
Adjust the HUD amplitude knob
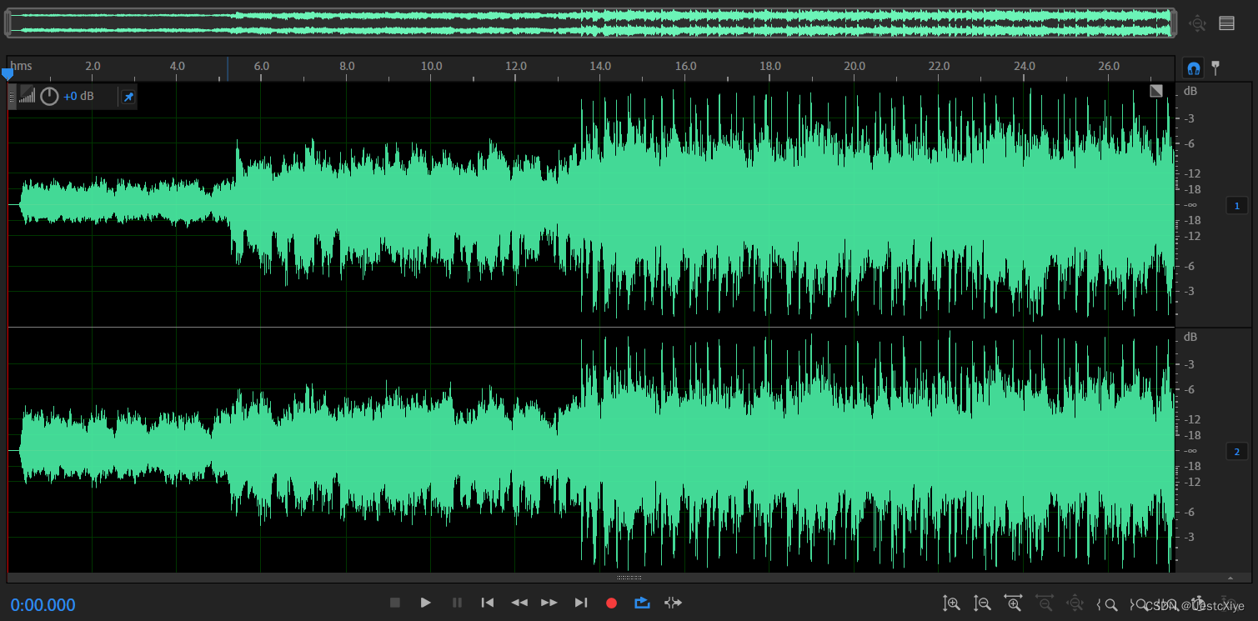[49, 97]
